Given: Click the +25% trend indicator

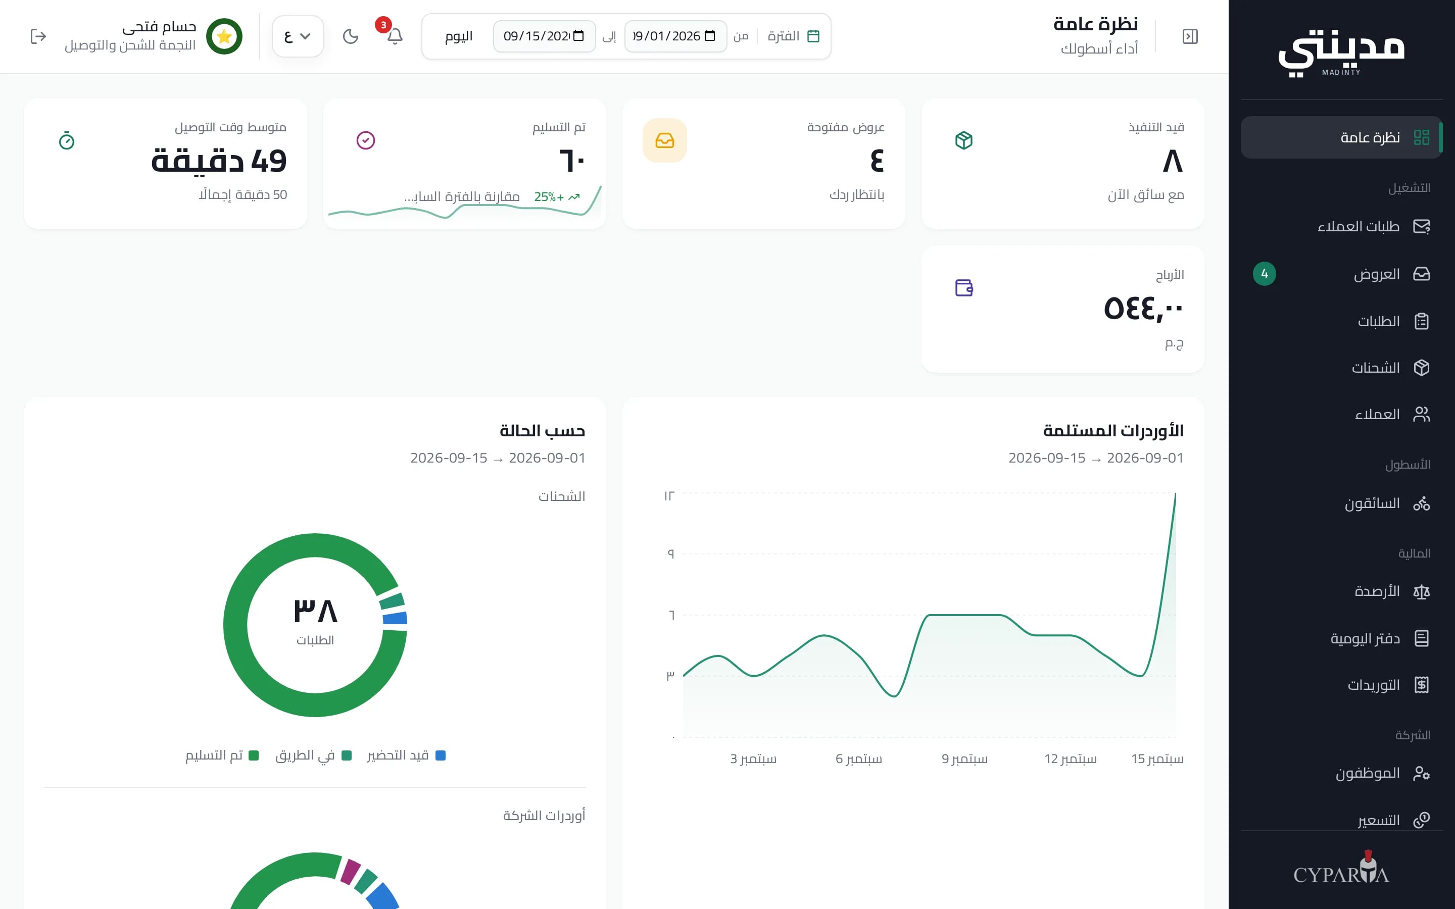Looking at the screenshot, I should (557, 197).
